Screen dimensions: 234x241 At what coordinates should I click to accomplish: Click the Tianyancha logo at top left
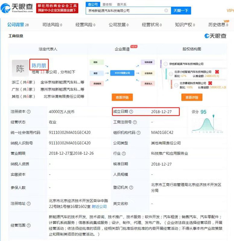pyautogui.click(x=17, y=8)
